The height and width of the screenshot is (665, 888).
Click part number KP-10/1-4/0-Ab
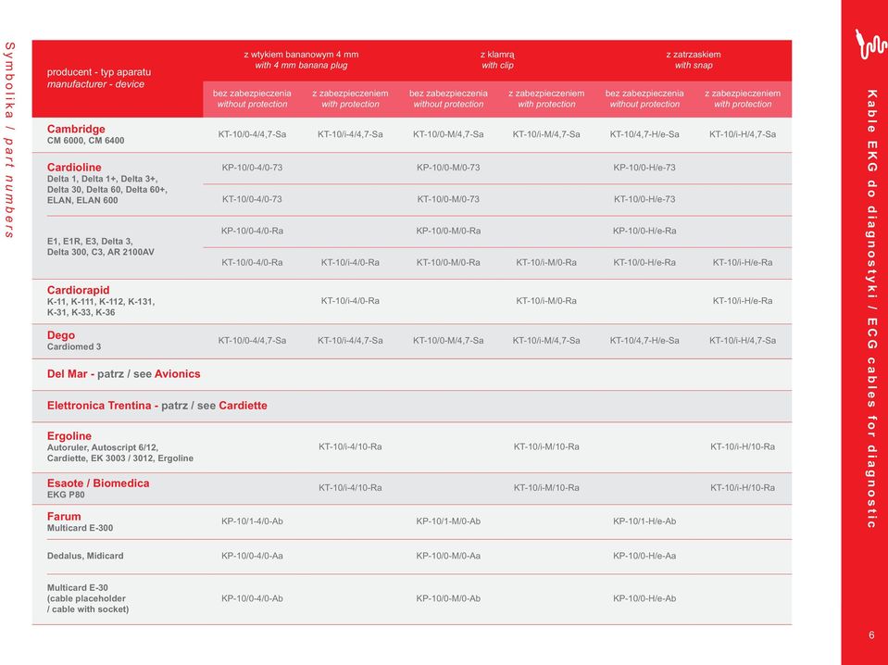click(x=252, y=521)
